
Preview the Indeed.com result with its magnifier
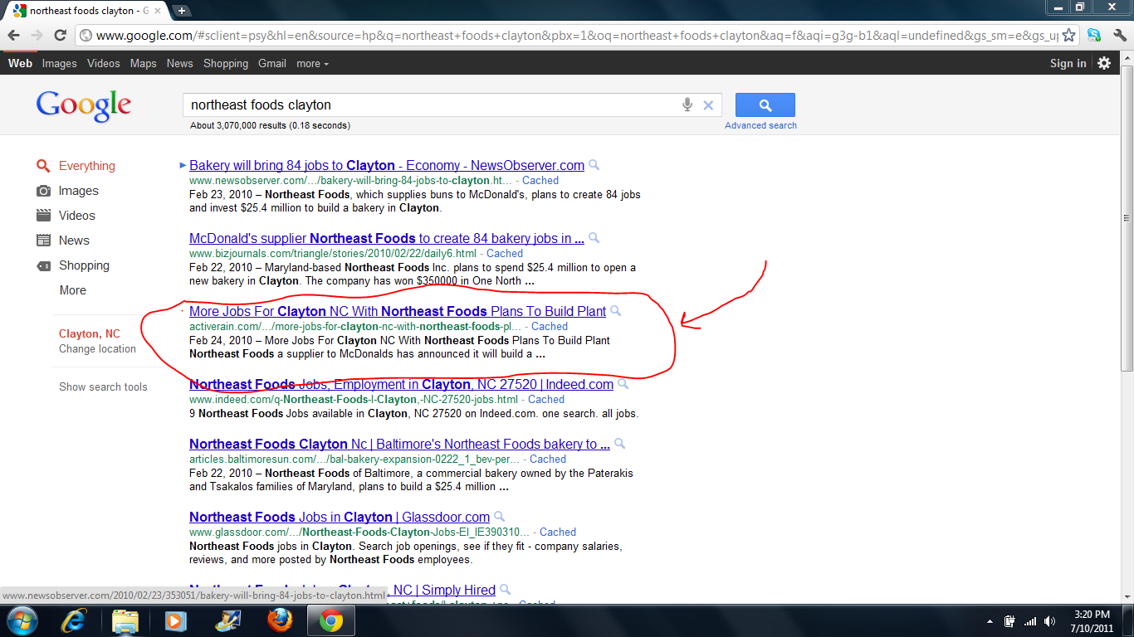point(623,384)
